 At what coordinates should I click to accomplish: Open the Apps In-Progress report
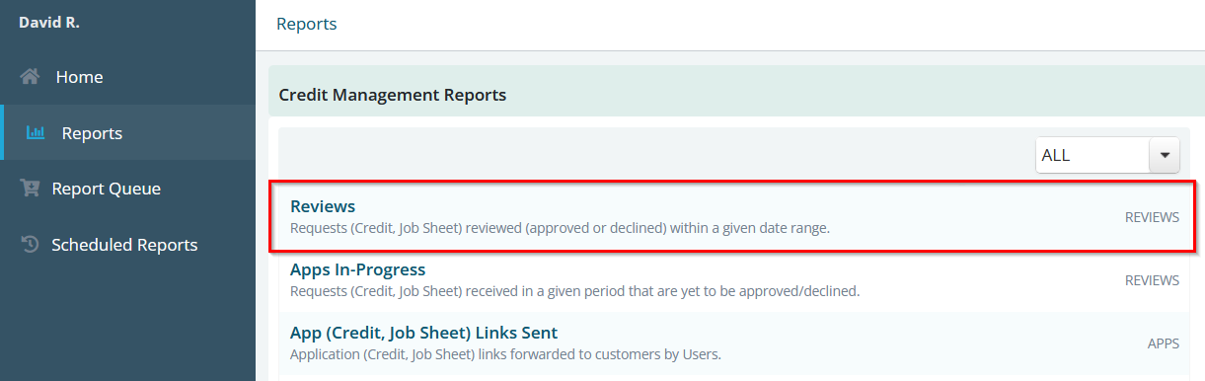pos(357,269)
